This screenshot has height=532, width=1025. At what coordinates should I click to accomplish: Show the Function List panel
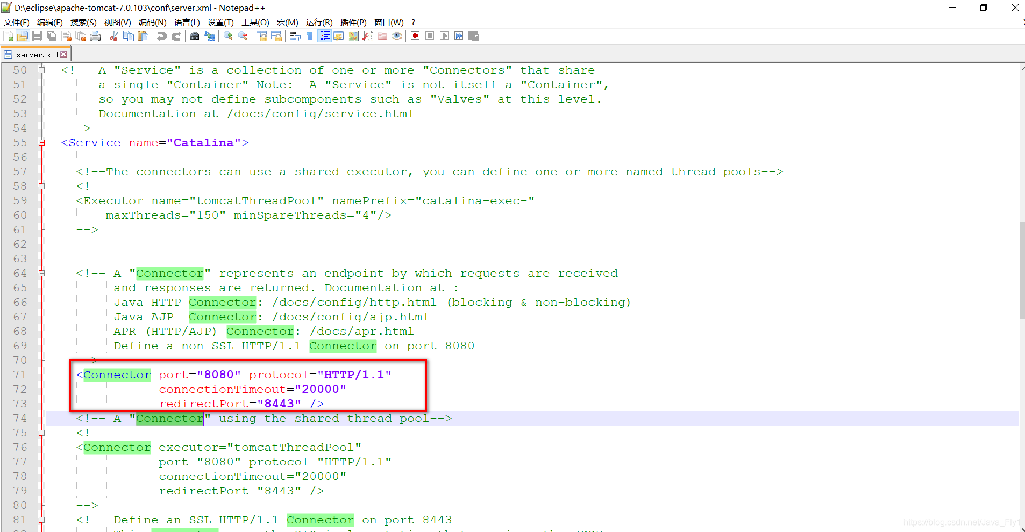tap(368, 36)
